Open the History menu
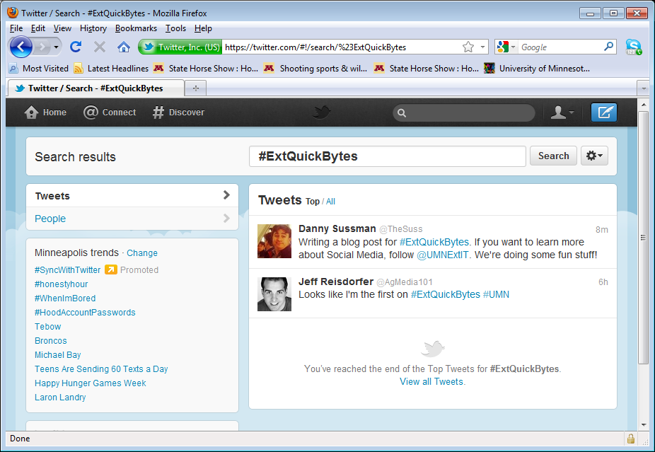 tap(93, 28)
